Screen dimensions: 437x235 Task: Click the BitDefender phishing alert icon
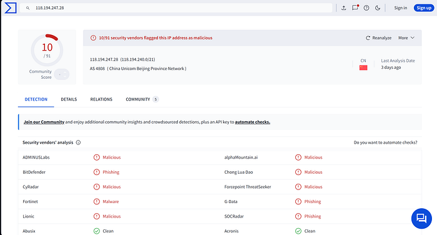pyautogui.click(x=96, y=172)
